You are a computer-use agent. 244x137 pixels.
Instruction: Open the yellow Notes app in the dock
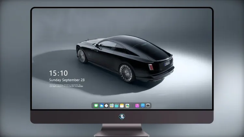coord(122,106)
